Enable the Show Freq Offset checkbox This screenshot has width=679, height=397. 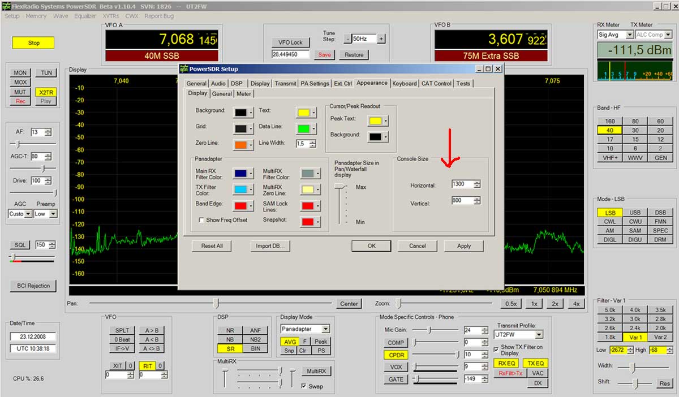pos(201,220)
